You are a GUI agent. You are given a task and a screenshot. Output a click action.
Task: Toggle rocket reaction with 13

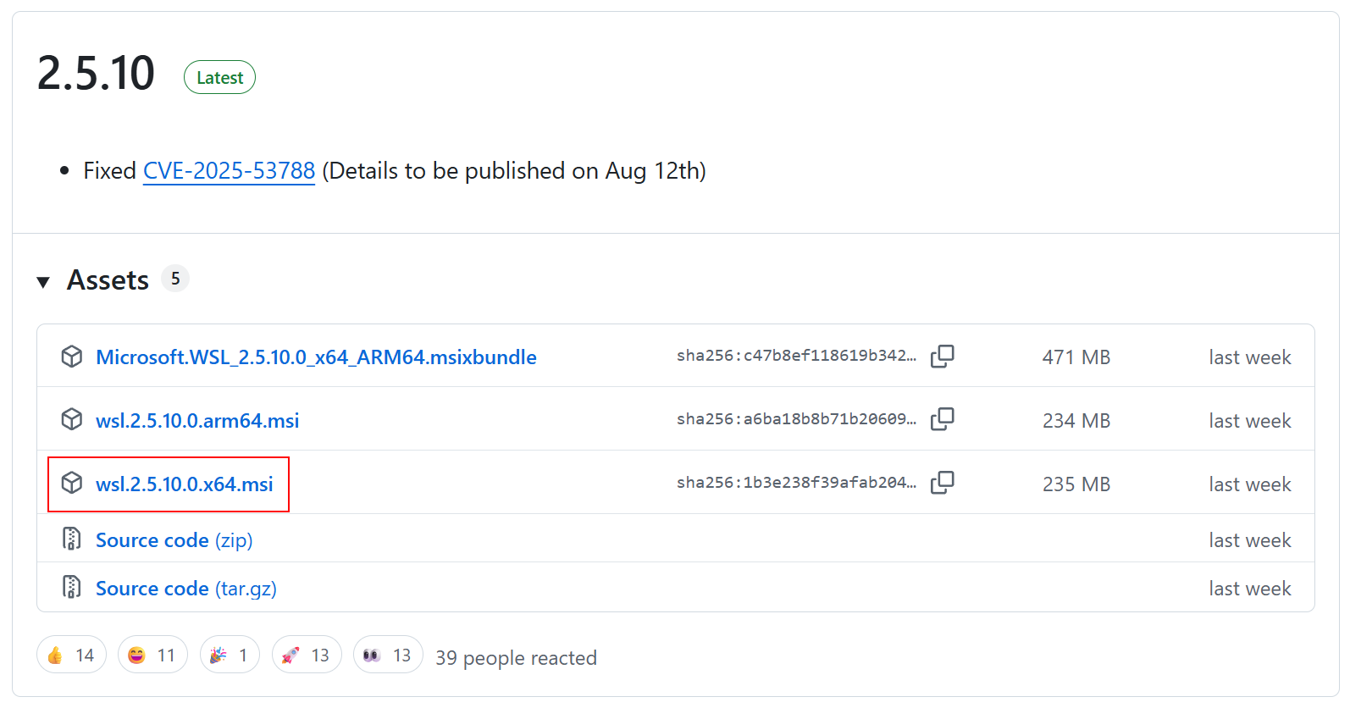coord(307,655)
